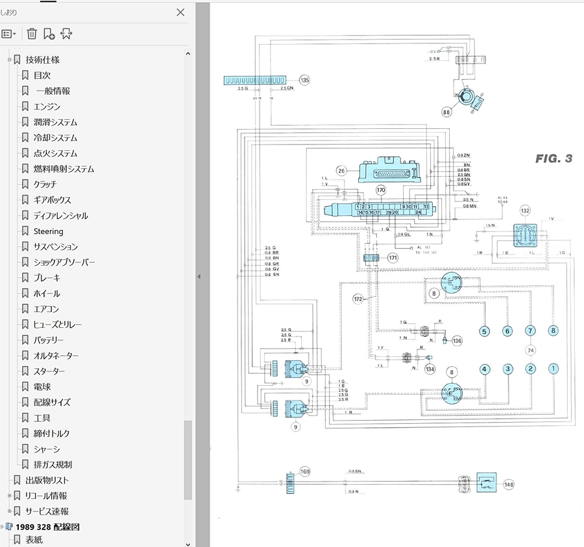Click the FIG. 3 label on the diagram

point(554,159)
